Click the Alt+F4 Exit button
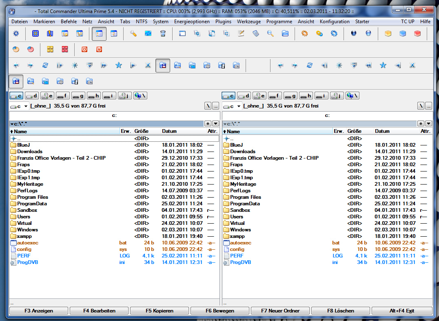Screen dimensions: 439x321 (x=402, y=311)
